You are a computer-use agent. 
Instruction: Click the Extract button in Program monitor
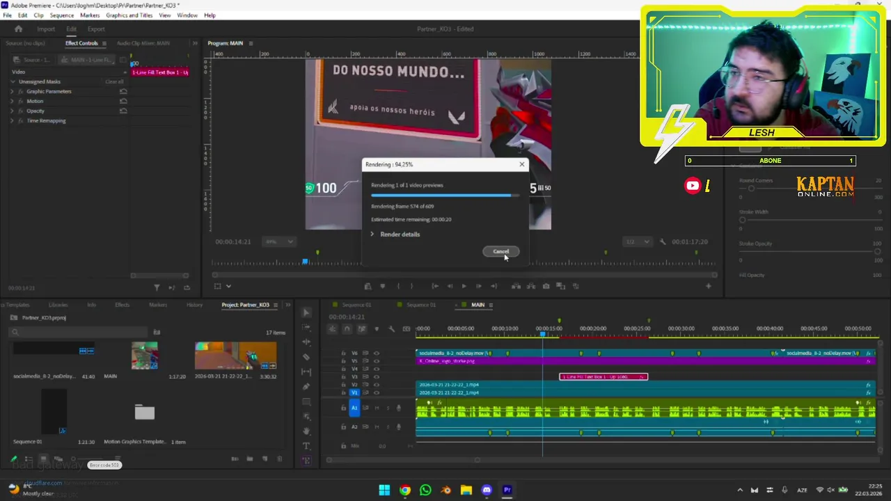click(531, 286)
